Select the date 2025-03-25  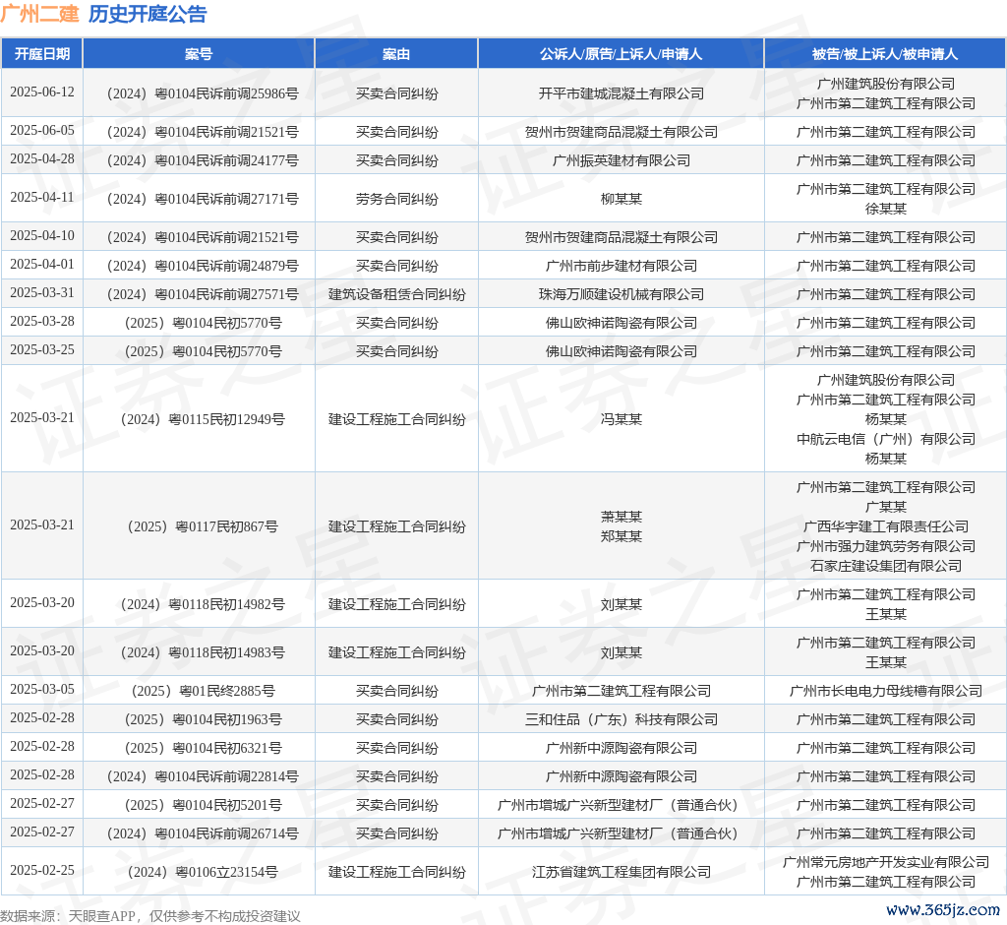[x=42, y=349]
